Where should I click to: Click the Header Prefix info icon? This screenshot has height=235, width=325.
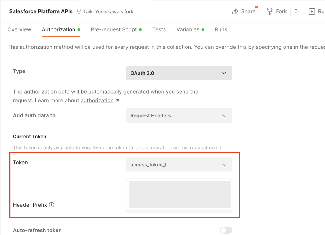[x=51, y=205]
